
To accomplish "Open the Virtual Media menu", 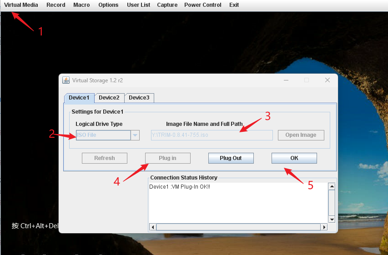I will pos(21,5).
